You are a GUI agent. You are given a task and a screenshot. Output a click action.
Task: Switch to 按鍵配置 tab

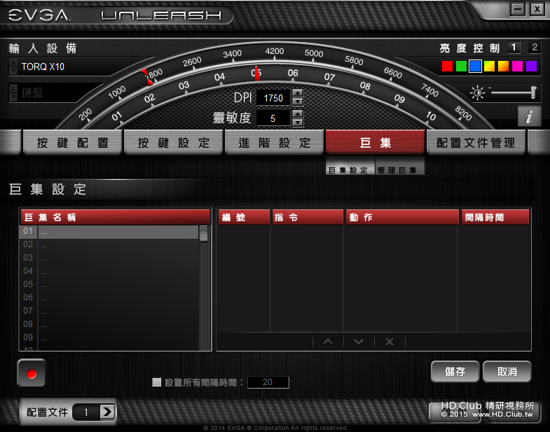(x=73, y=143)
